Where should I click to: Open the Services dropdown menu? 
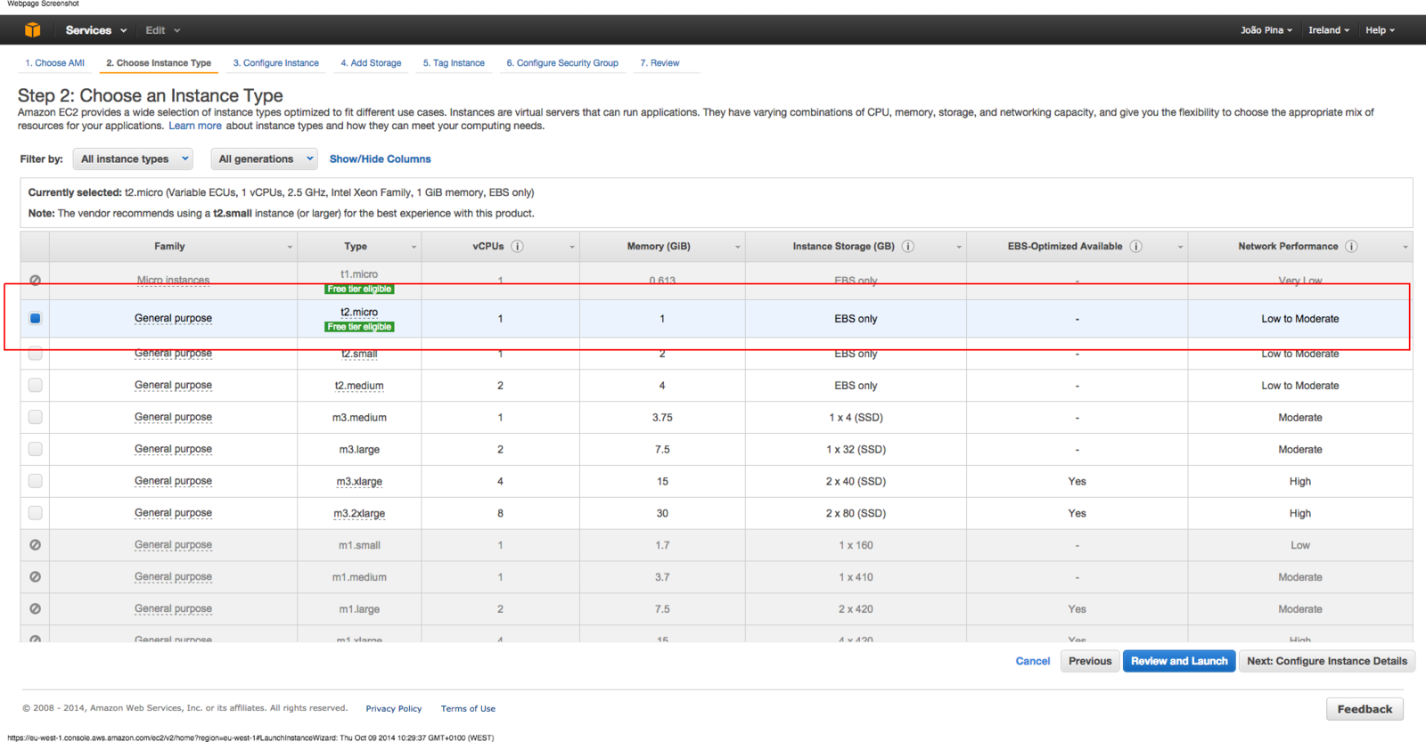[96, 30]
